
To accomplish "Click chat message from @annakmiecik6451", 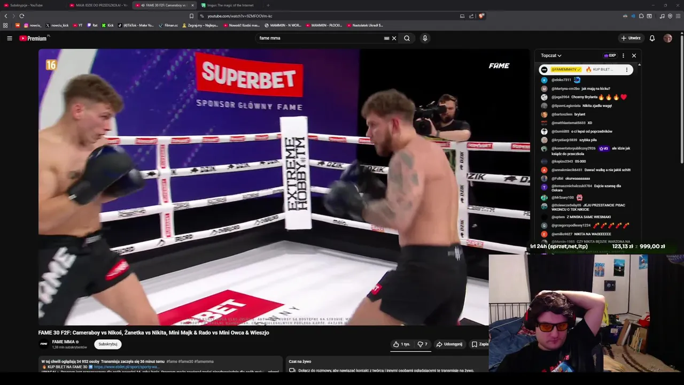I will pos(586,170).
